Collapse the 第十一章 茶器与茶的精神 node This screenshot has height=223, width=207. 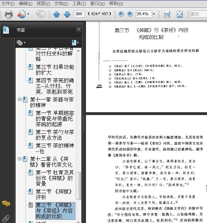(x=19, y=99)
